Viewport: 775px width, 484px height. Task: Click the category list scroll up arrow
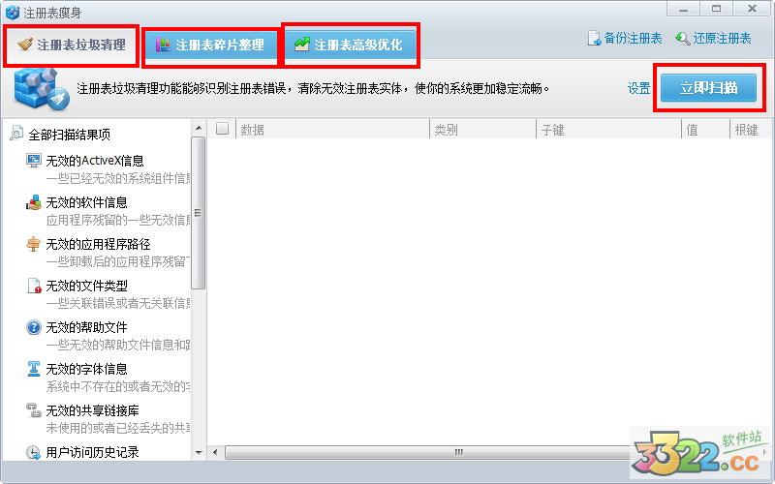tap(199, 128)
